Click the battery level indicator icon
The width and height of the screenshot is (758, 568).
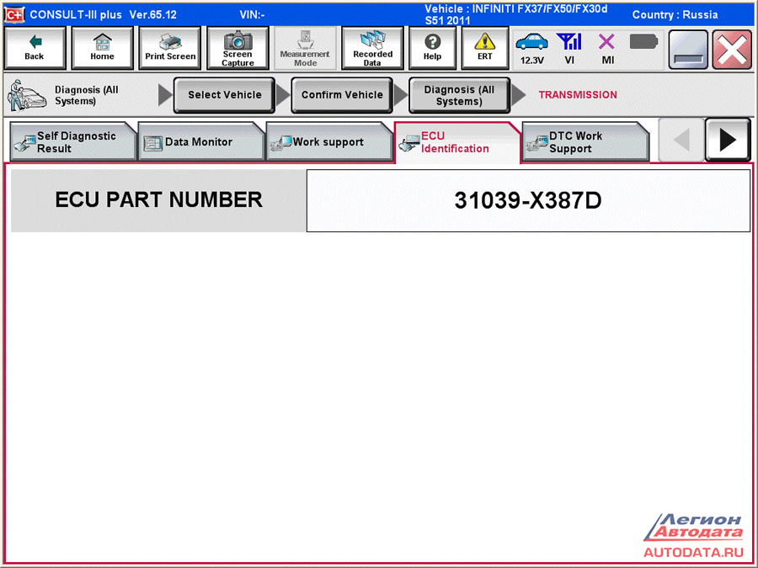point(643,42)
